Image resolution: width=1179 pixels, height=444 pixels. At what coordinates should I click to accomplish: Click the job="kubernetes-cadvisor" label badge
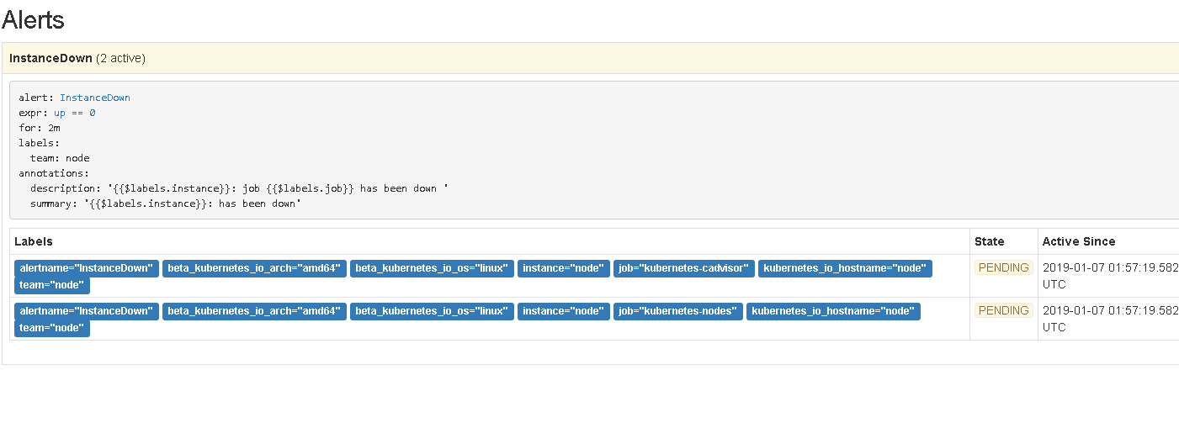click(682, 268)
